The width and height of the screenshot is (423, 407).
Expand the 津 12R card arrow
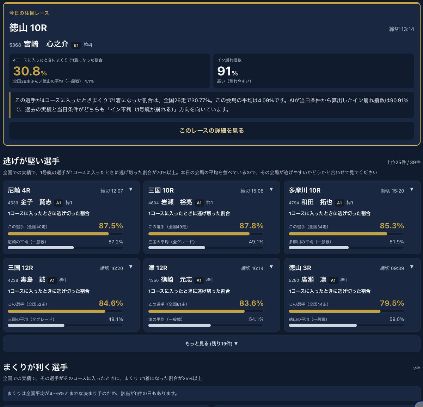pos(271,267)
